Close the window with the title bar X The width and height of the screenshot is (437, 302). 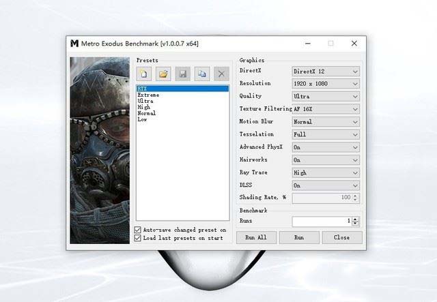pyautogui.click(x=354, y=44)
